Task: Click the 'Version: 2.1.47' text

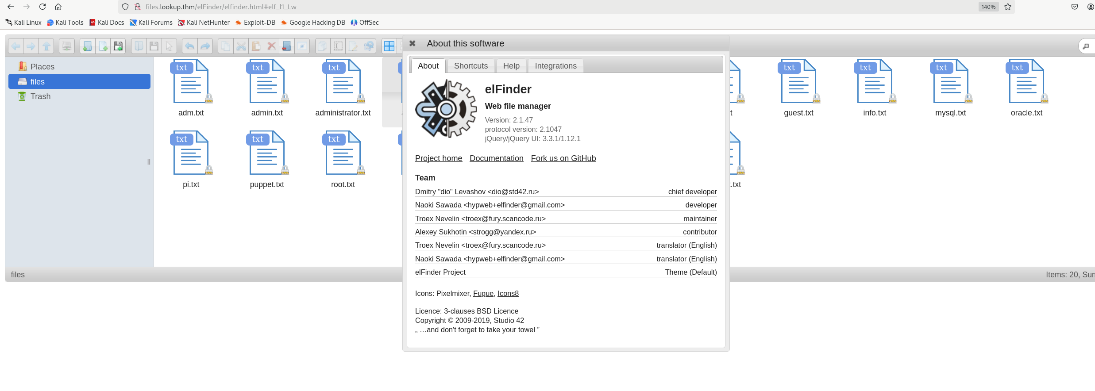Action: [509, 120]
